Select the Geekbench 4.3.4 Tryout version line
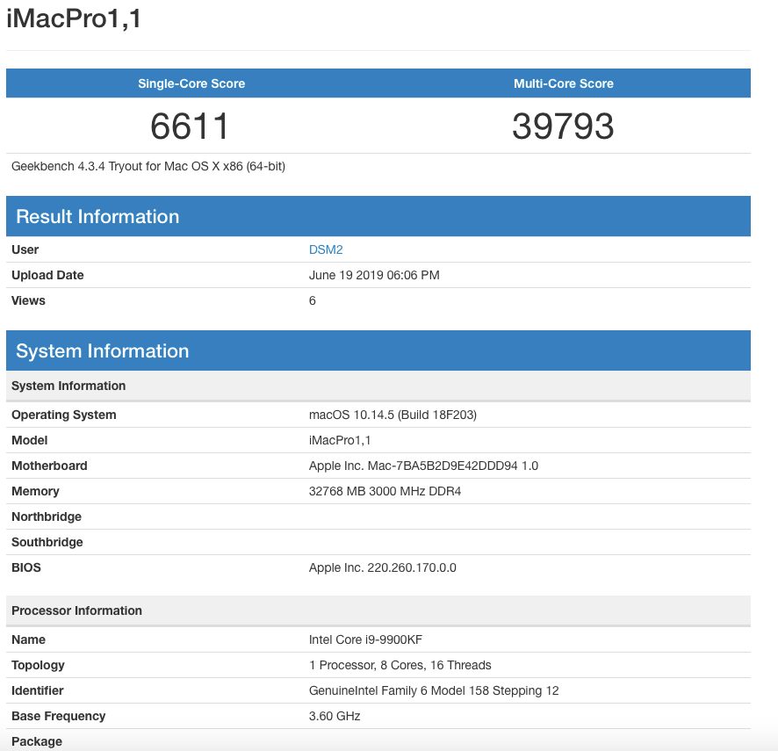778x751 pixels. coord(148,166)
